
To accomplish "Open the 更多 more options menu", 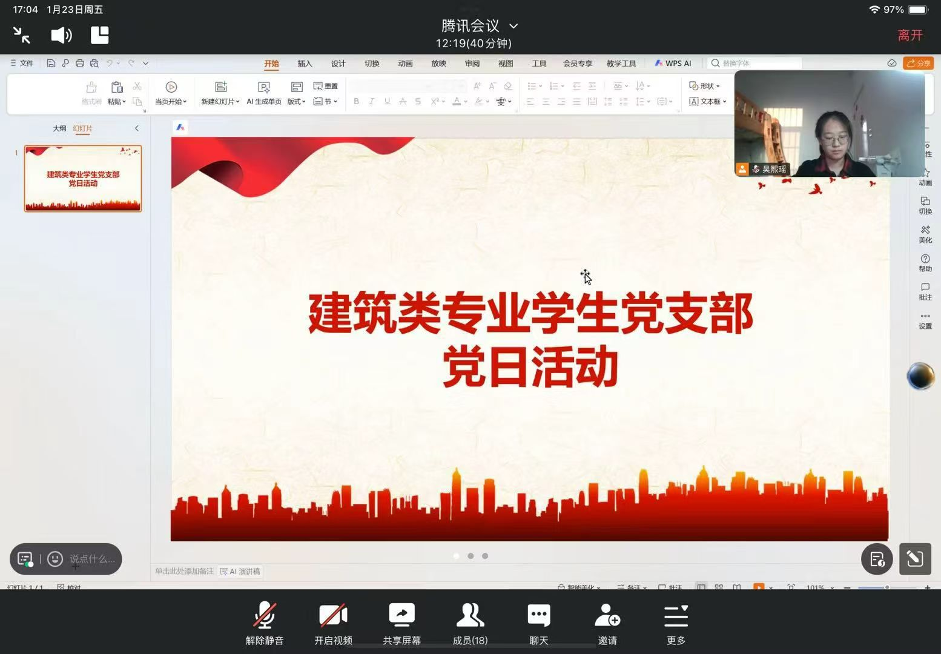I will click(676, 623).
